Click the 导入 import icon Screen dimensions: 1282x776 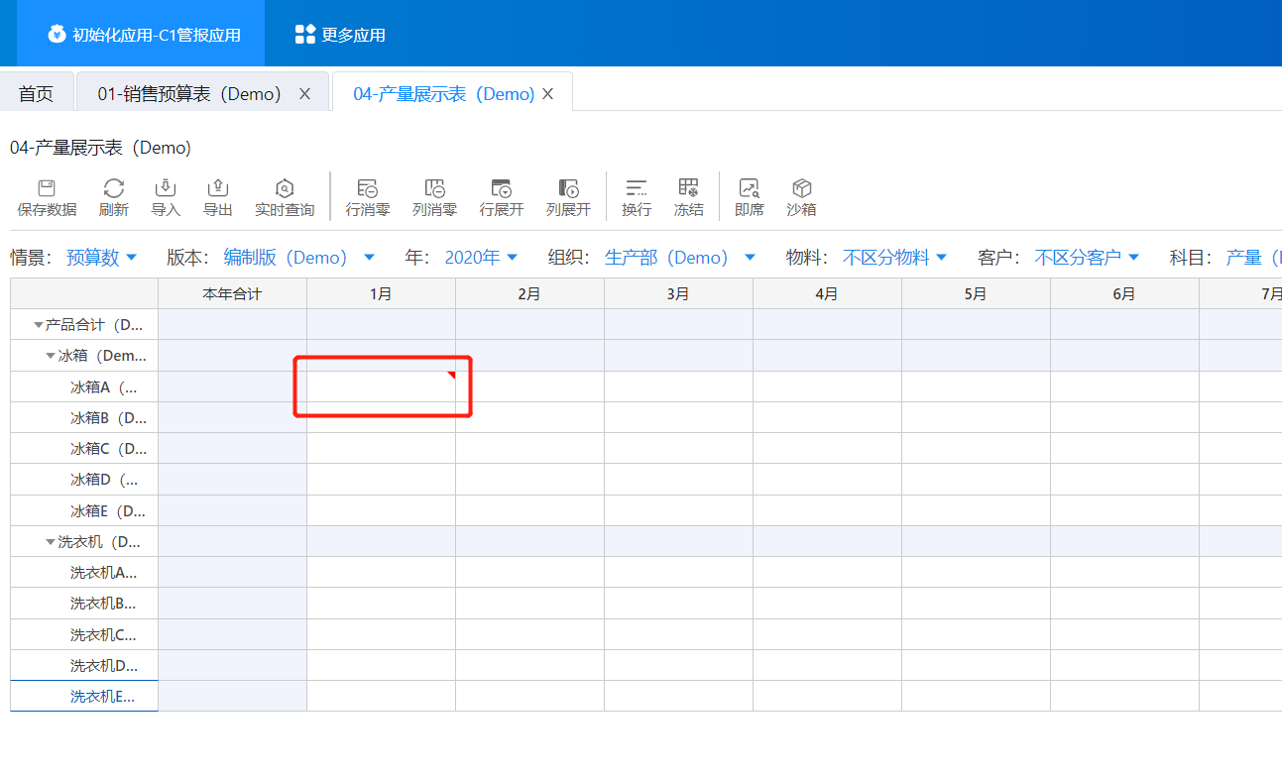pos(166,188)
